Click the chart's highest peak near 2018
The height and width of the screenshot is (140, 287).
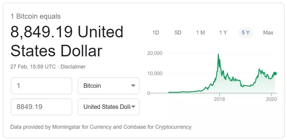[x=219, y=55]
